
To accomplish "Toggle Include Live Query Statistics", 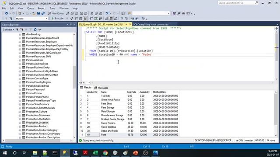I will coord(96,18).
